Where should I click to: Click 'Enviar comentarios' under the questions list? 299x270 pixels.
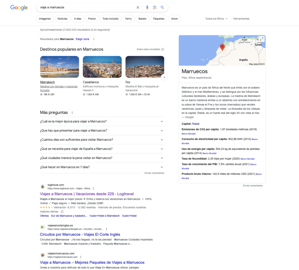(x=154, y=173)
